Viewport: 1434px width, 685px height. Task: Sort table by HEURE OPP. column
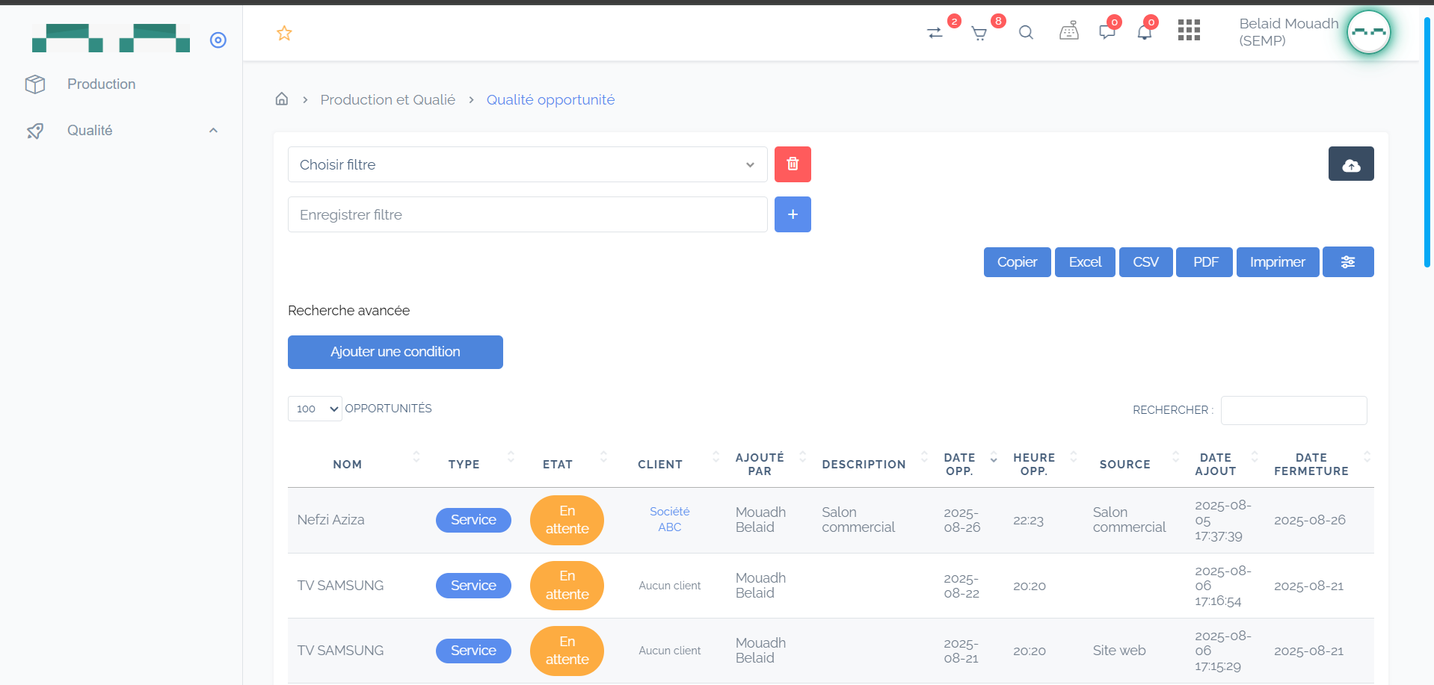[x=1034, y=464]
